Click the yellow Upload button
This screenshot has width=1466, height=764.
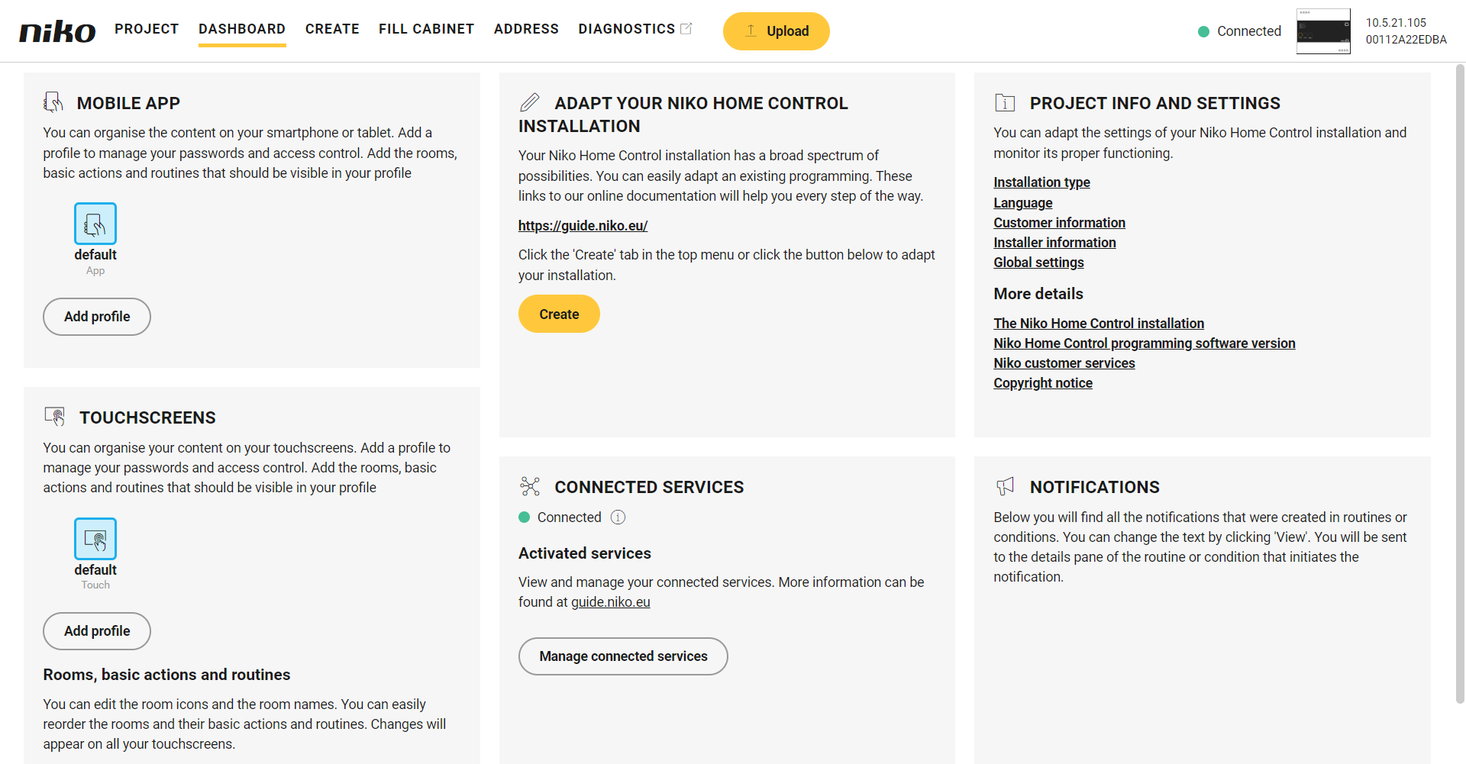776,31
